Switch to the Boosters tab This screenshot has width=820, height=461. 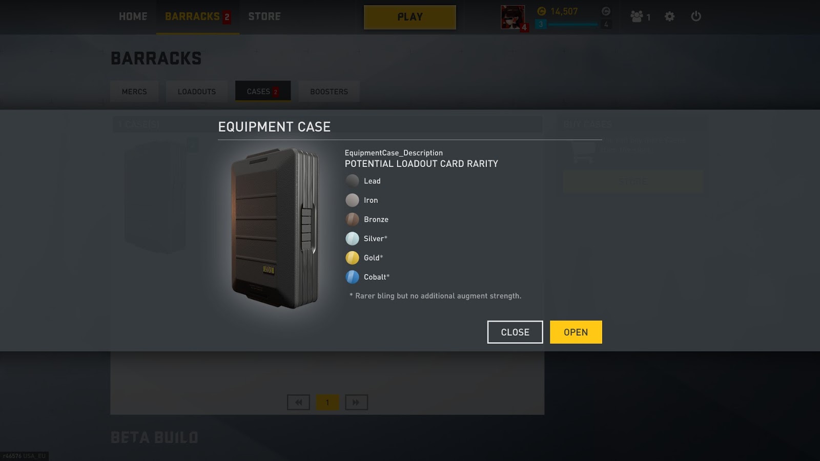coord(329,91)
